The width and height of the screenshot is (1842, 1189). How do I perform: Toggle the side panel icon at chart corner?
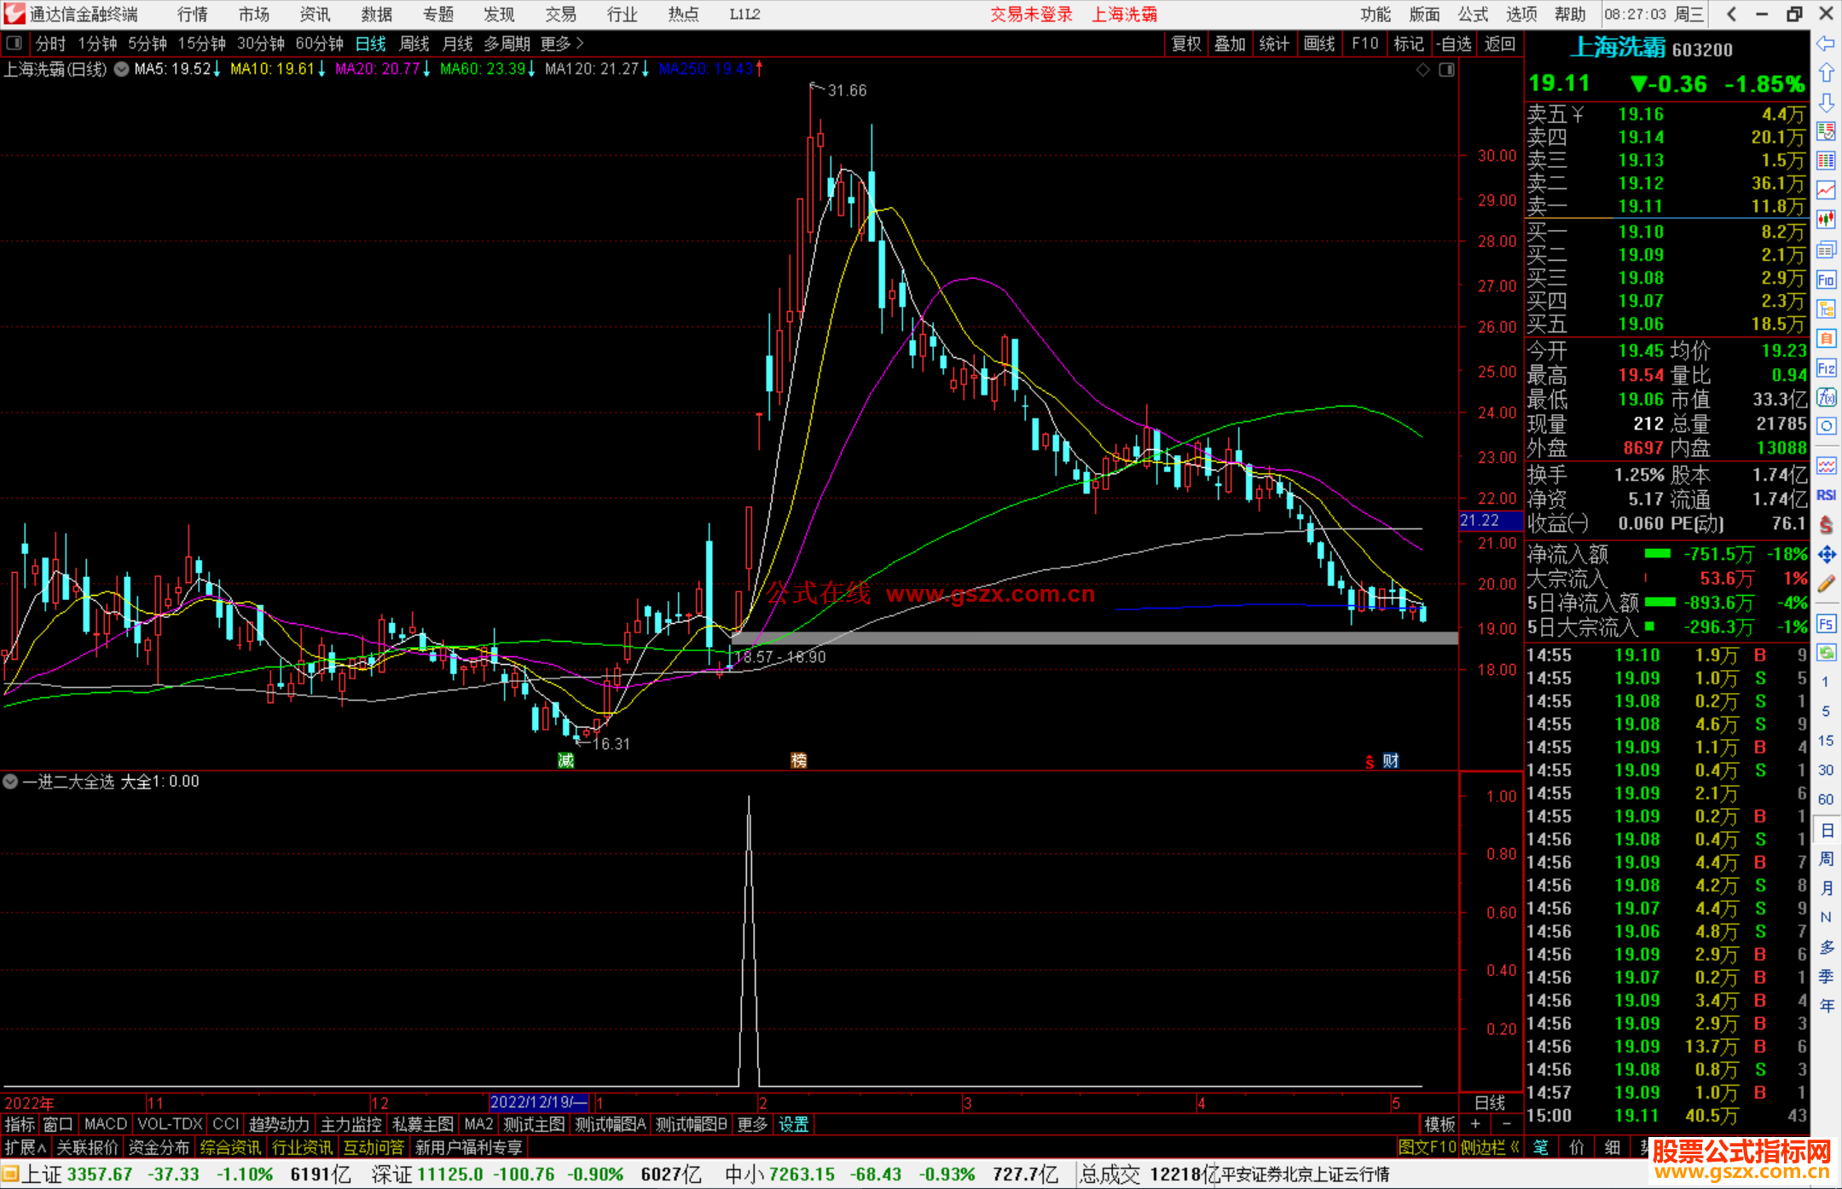tap(1446, 70)
